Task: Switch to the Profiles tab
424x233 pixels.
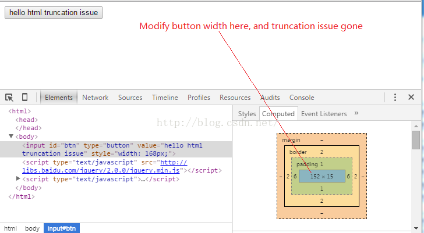Action: point(199,98)
